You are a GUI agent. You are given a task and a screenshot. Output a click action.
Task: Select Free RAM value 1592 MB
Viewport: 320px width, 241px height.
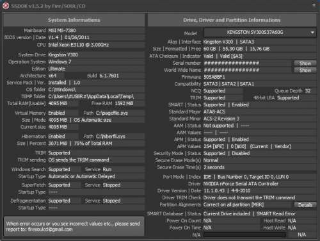click(x=124, y=104)
